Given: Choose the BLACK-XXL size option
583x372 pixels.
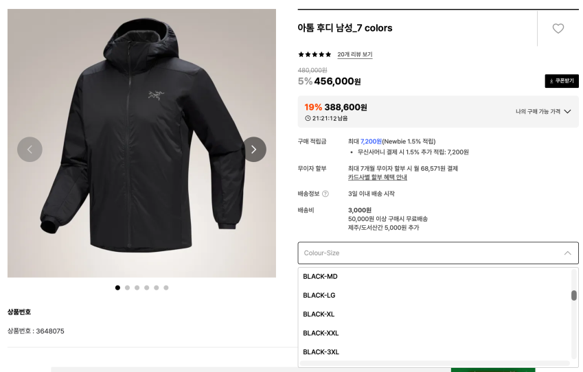Looking at the screenshot, I should click(321, 333).
